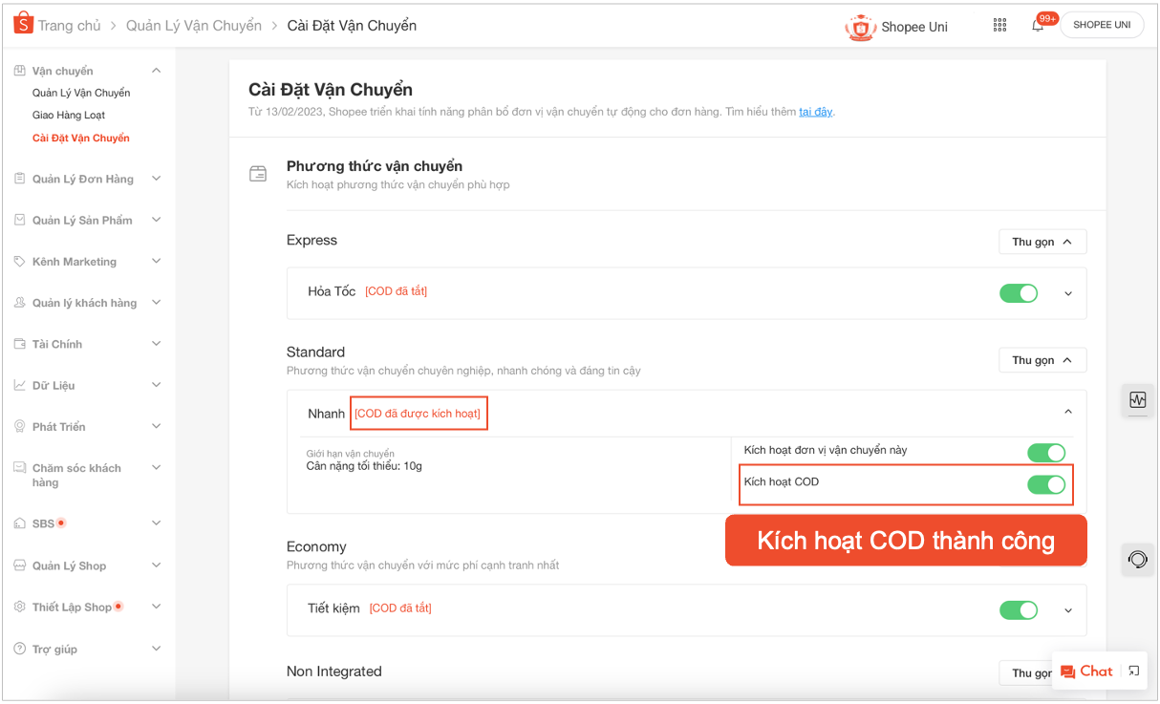Click the Shopee Uni graduation badge icon

pos(860,27)
